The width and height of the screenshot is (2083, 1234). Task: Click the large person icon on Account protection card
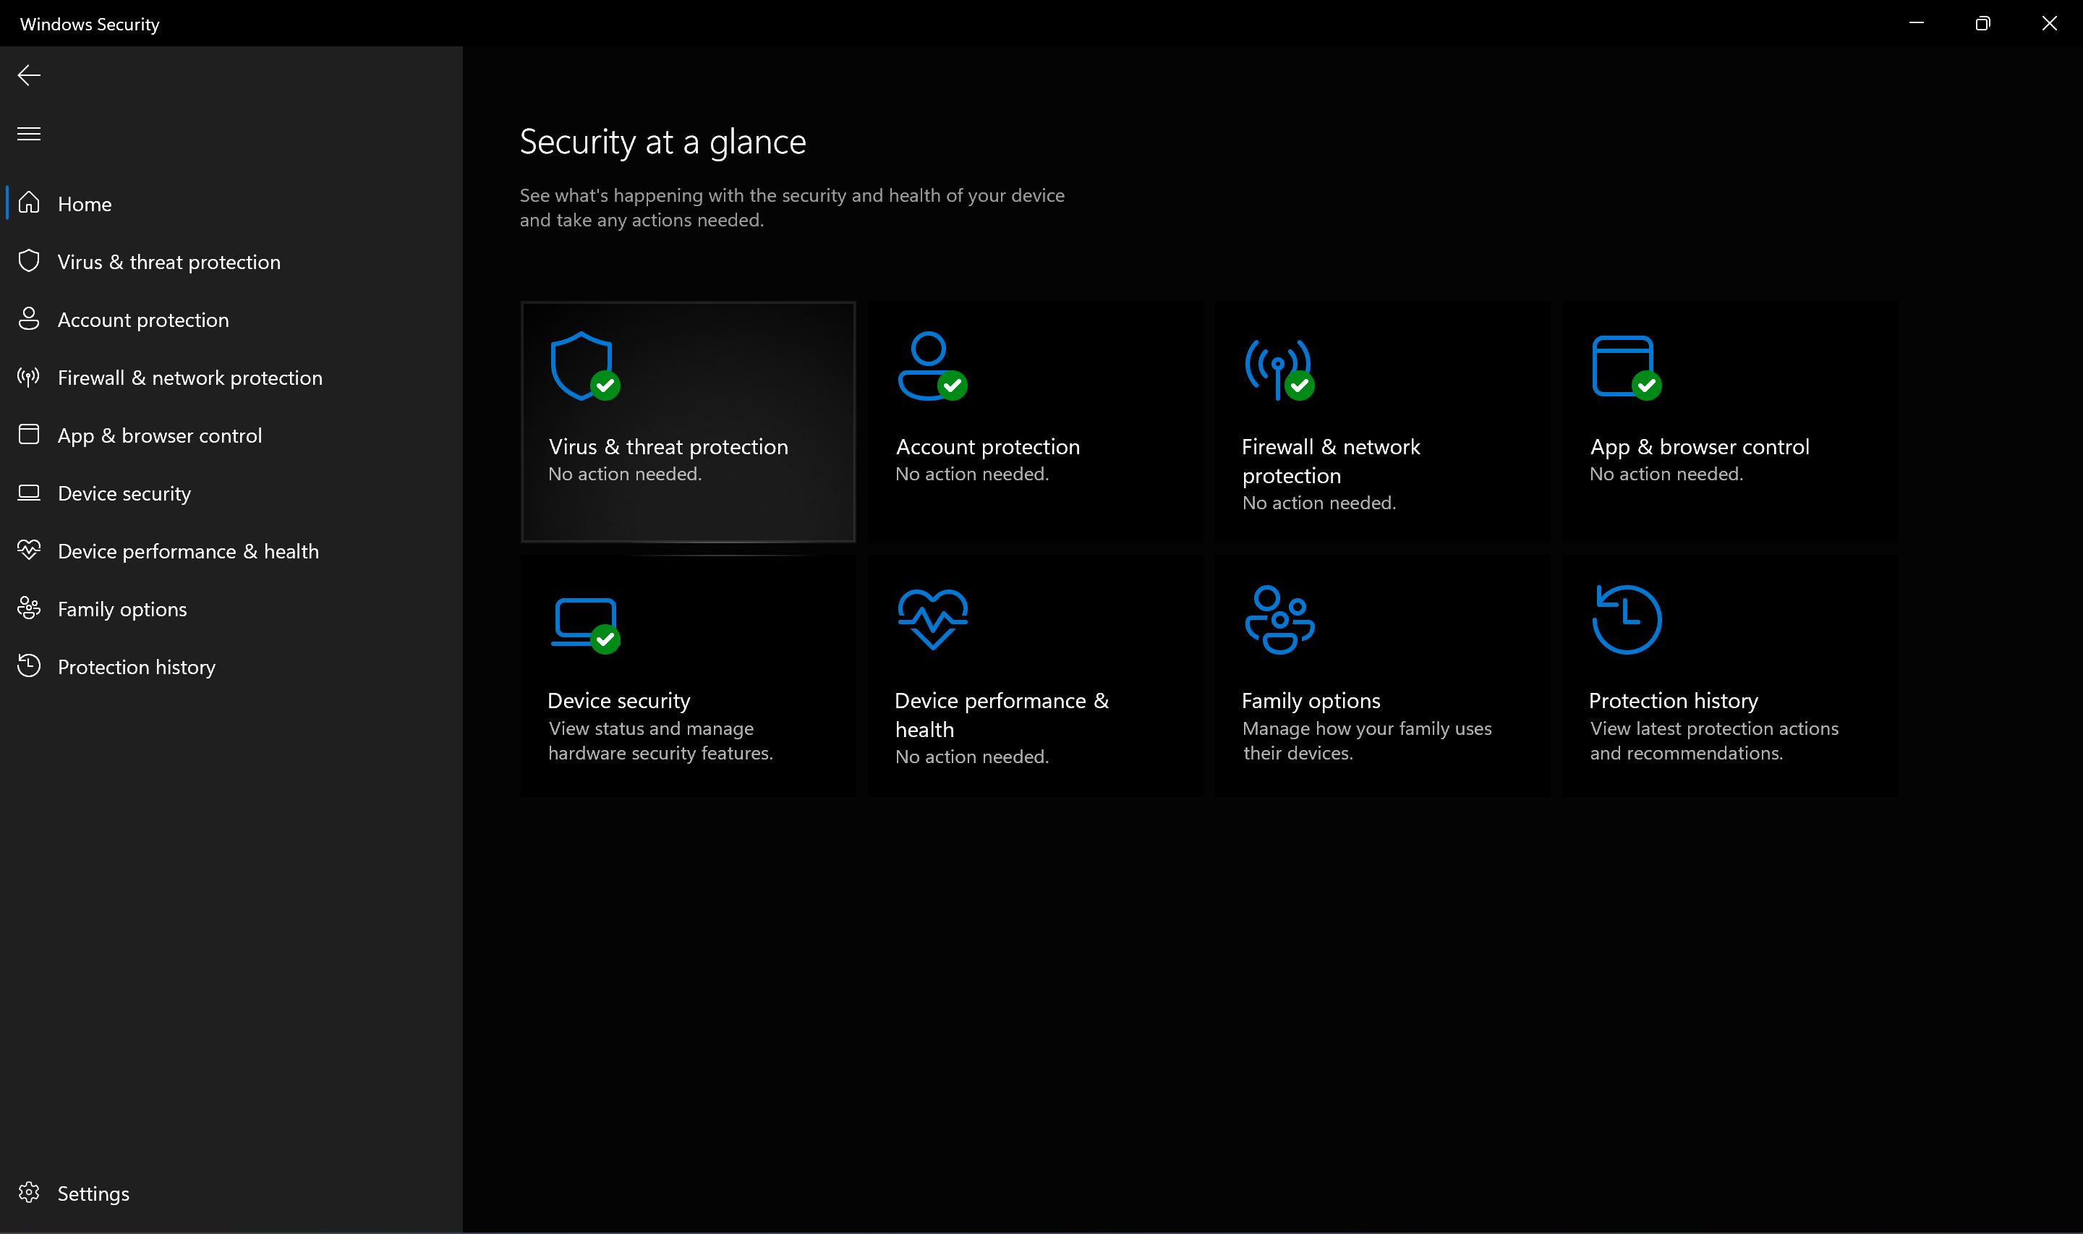pyautogui.click(x=932, y=367)
